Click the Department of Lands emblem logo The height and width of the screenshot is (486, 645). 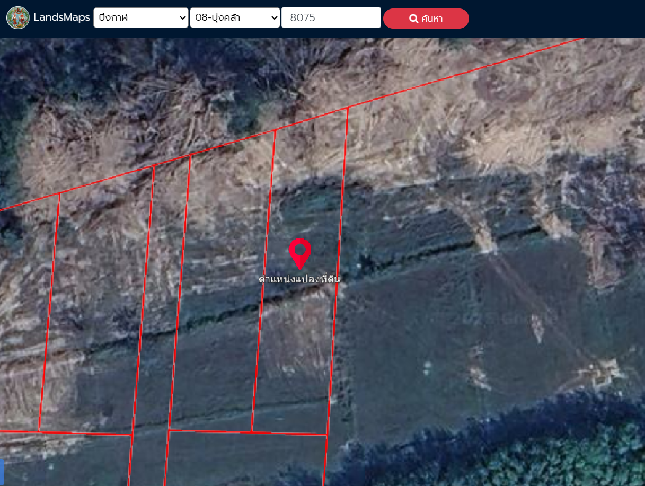[18, 18]
